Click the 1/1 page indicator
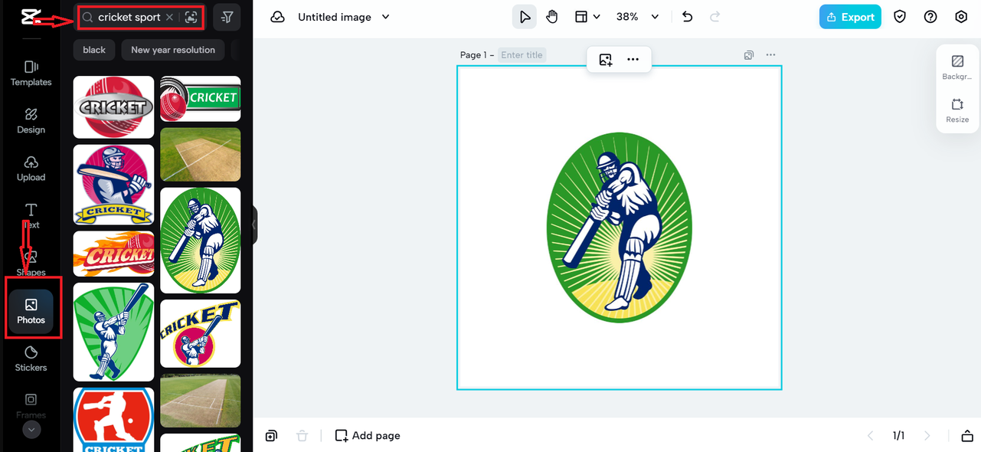 [898, 436]
